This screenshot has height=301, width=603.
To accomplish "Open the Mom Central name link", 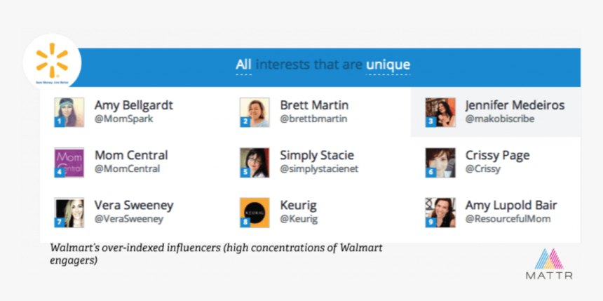I will [x=131, y=155].
